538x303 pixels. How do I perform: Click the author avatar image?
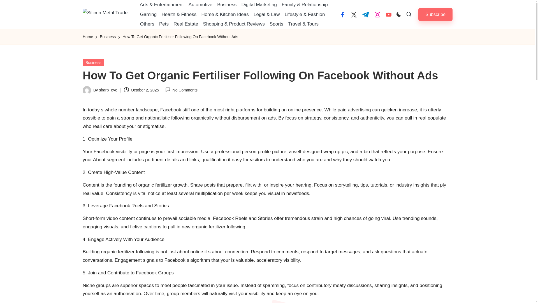(x=87, y=90)
